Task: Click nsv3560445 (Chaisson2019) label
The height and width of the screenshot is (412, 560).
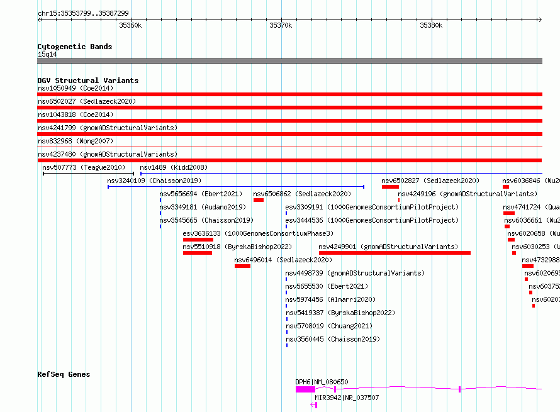Action: click(x=333, y=339)
